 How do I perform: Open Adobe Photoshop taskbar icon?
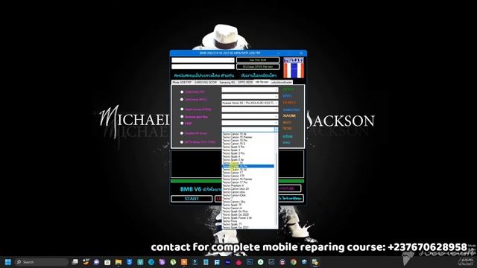(250, 262)
